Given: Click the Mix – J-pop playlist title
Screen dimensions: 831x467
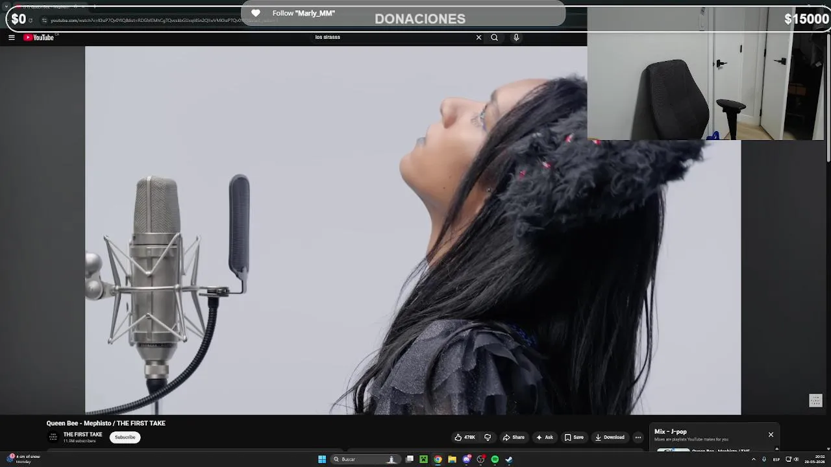Looking at the screenshot, I should point(671,431).
